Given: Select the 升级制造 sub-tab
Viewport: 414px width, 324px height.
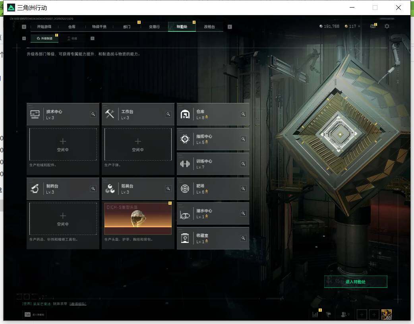Looking at the screenshot, I should click(44, 38).
